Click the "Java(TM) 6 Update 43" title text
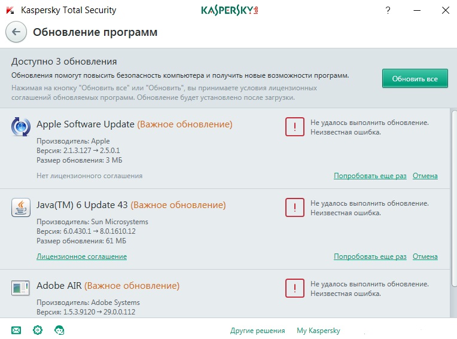This screenshot has height=339, width=457. pyautogui.click(x=82, y=205)
